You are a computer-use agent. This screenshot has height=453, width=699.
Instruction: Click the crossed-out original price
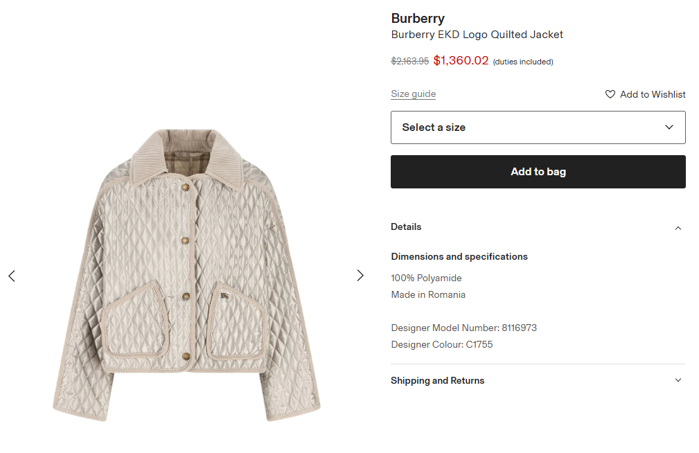pyautogui.click(x=409, y=61)
